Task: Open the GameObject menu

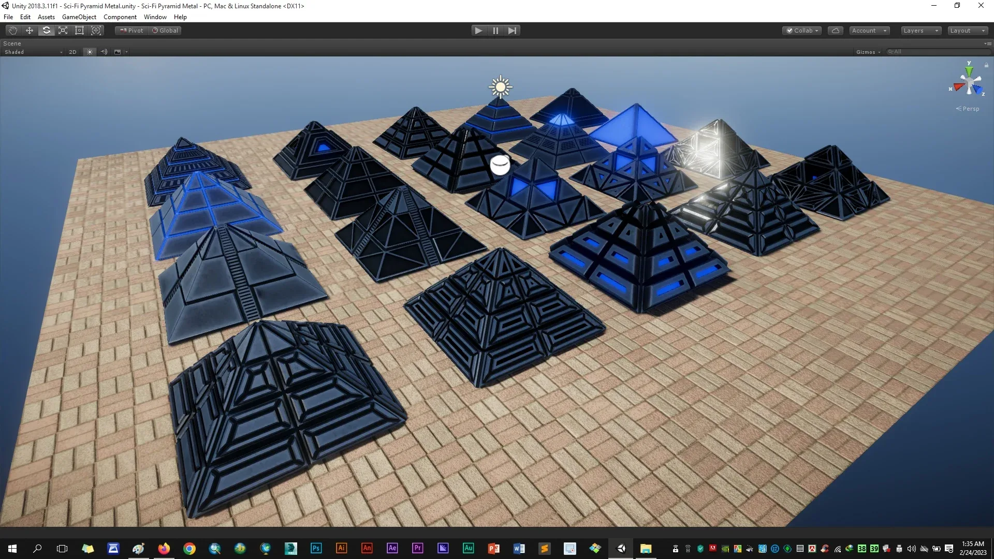Action: [x=79, y=17]
